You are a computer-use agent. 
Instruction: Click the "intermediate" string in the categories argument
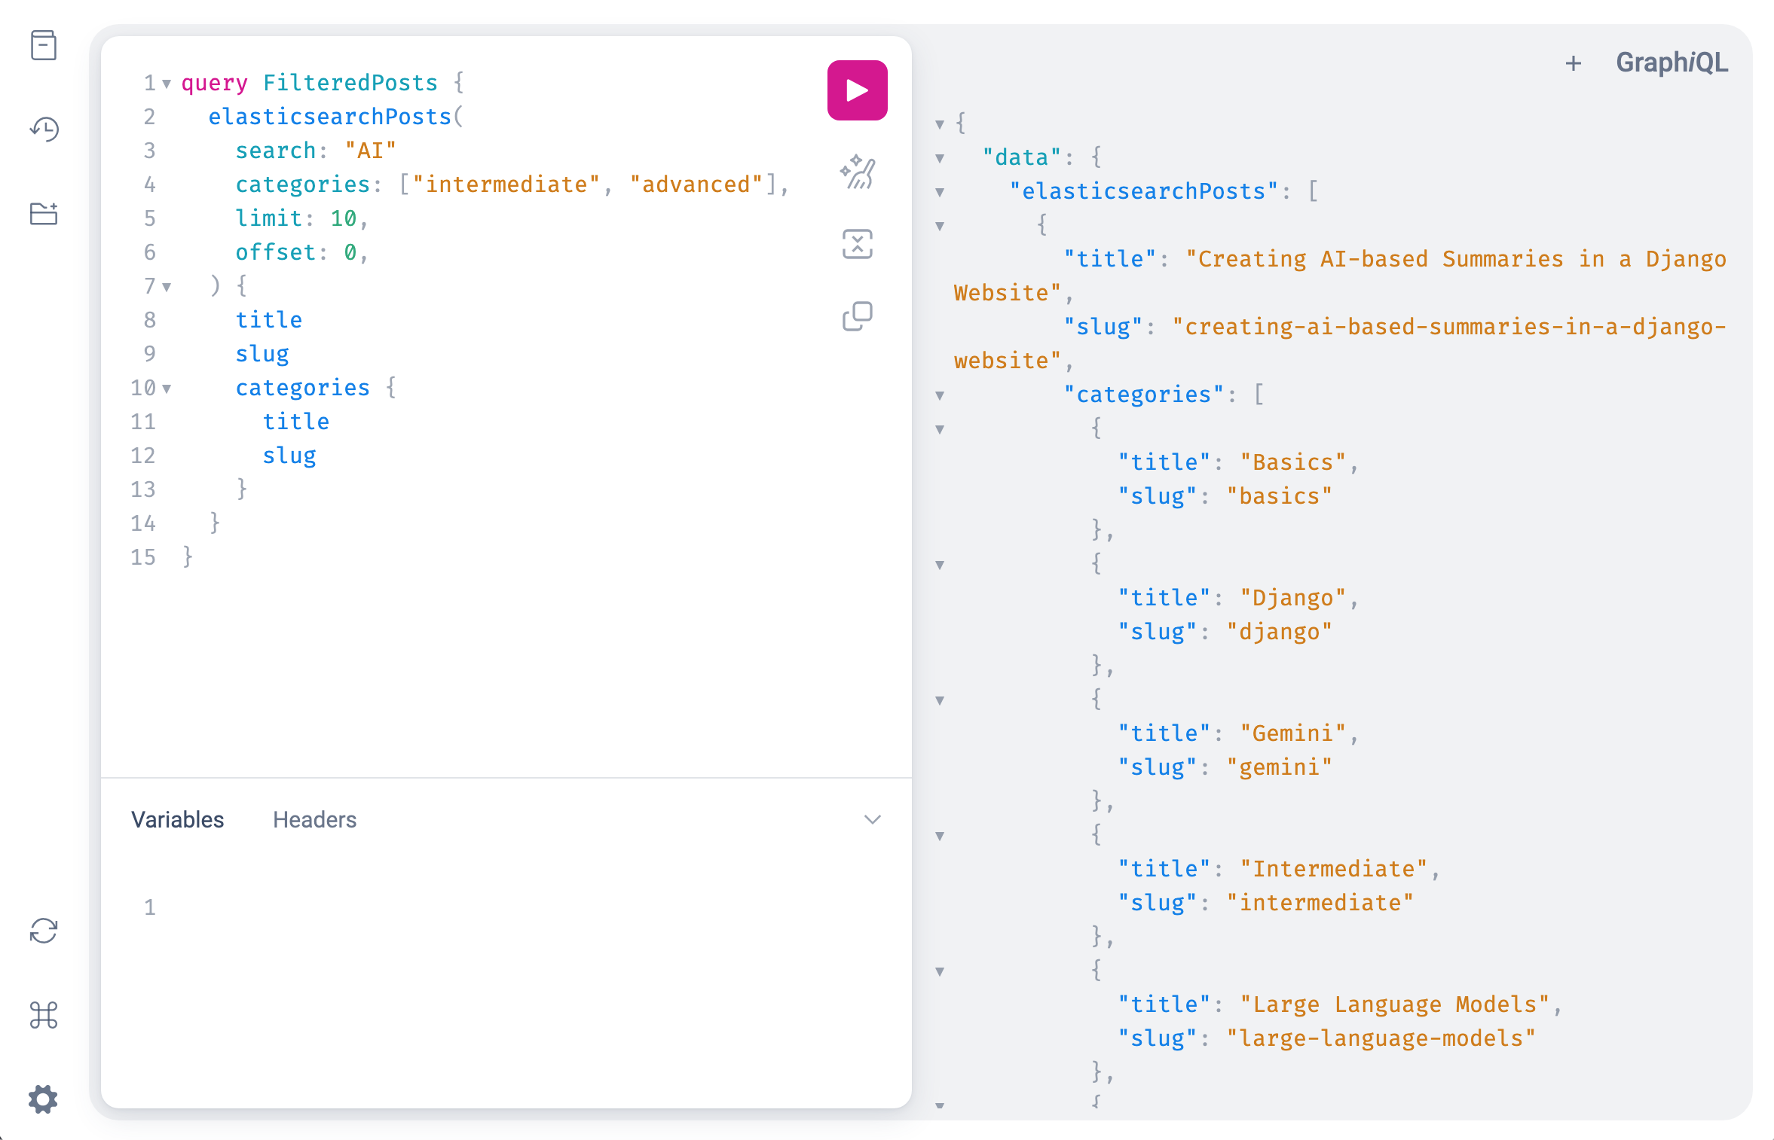point(506,184)
